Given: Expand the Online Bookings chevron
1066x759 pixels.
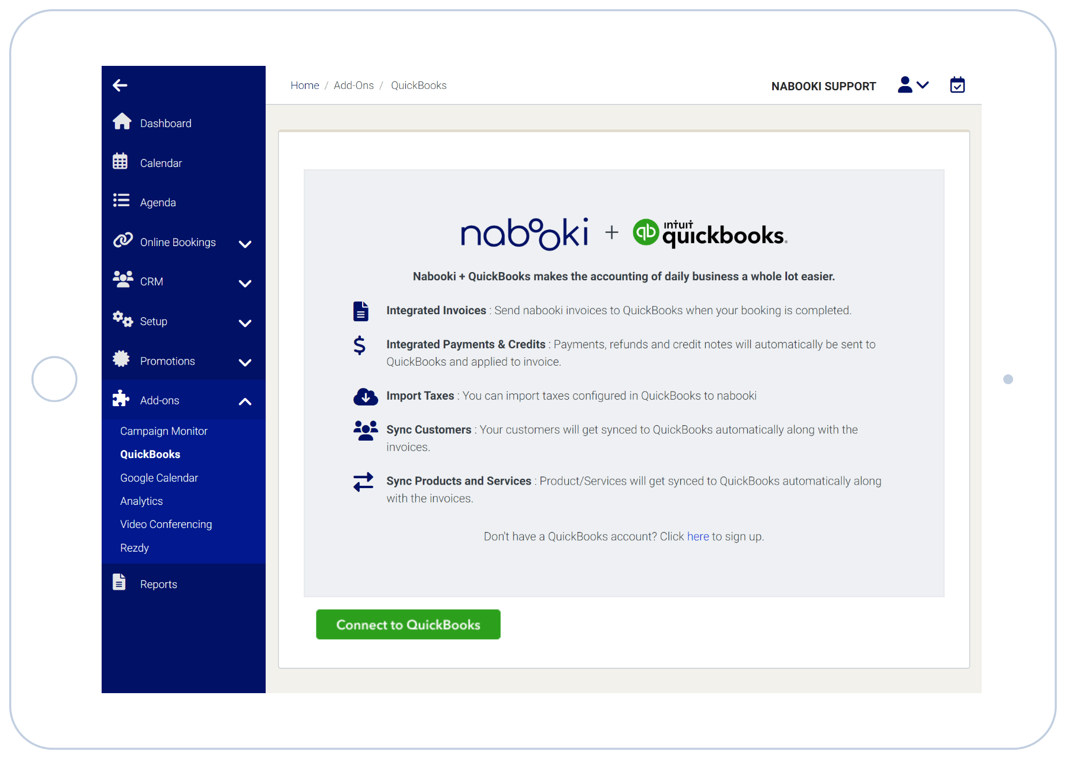Looking at the screenshot, I should [x=245, y=244].
